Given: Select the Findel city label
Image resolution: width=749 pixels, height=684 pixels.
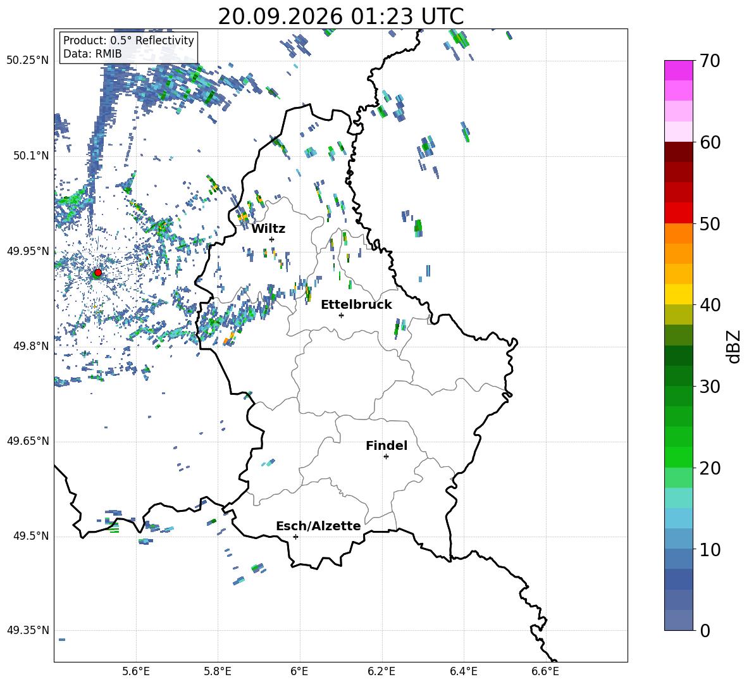Looking at the screenshot, I should pyautogui.click(x=387, y=445).
